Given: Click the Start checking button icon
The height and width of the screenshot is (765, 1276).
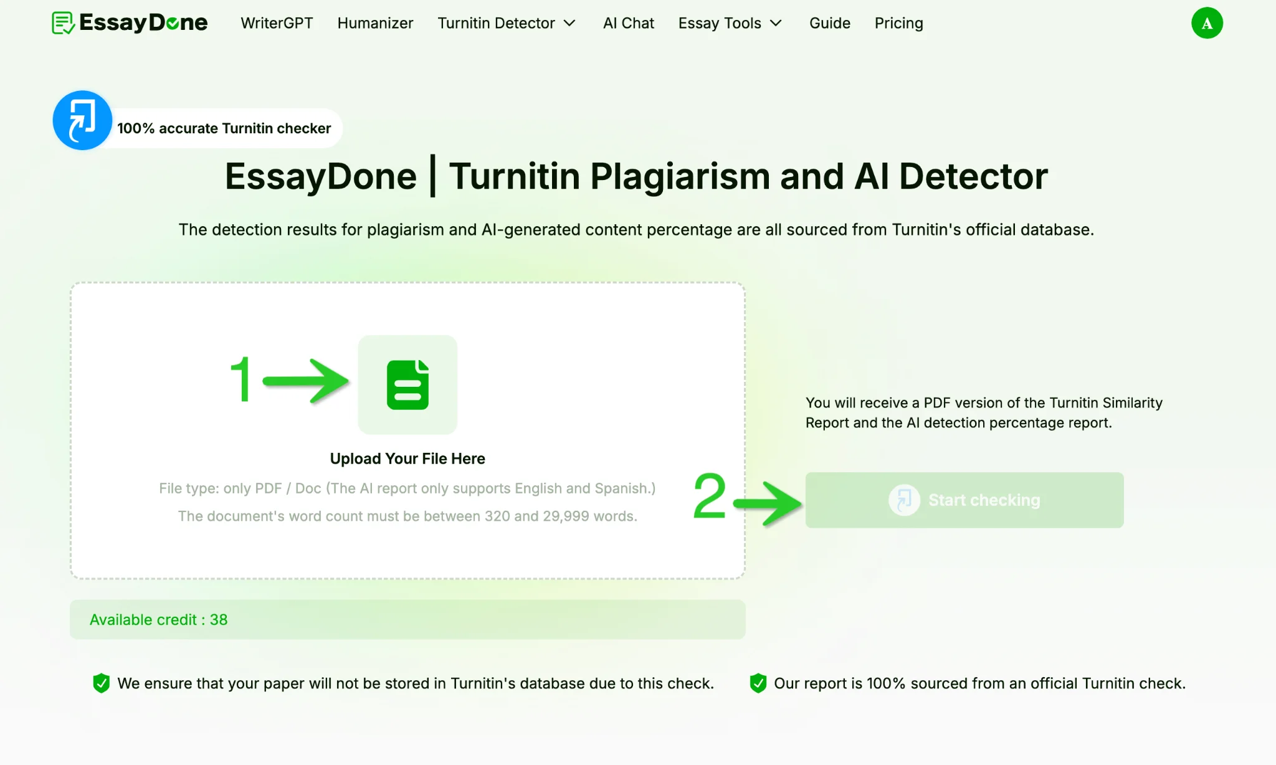Looking at the screenshot, I should pyautogui.click(x=903, y=499).
